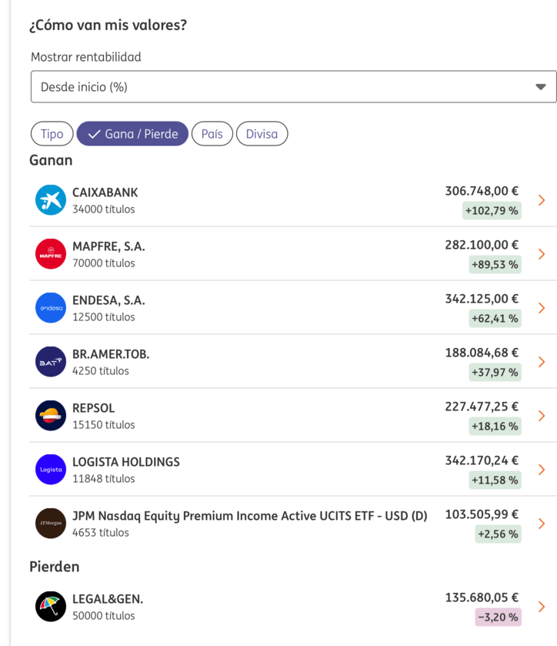
Task: Open the Desde inicio (%) rentabilidad dropdown
Action: 293,87
